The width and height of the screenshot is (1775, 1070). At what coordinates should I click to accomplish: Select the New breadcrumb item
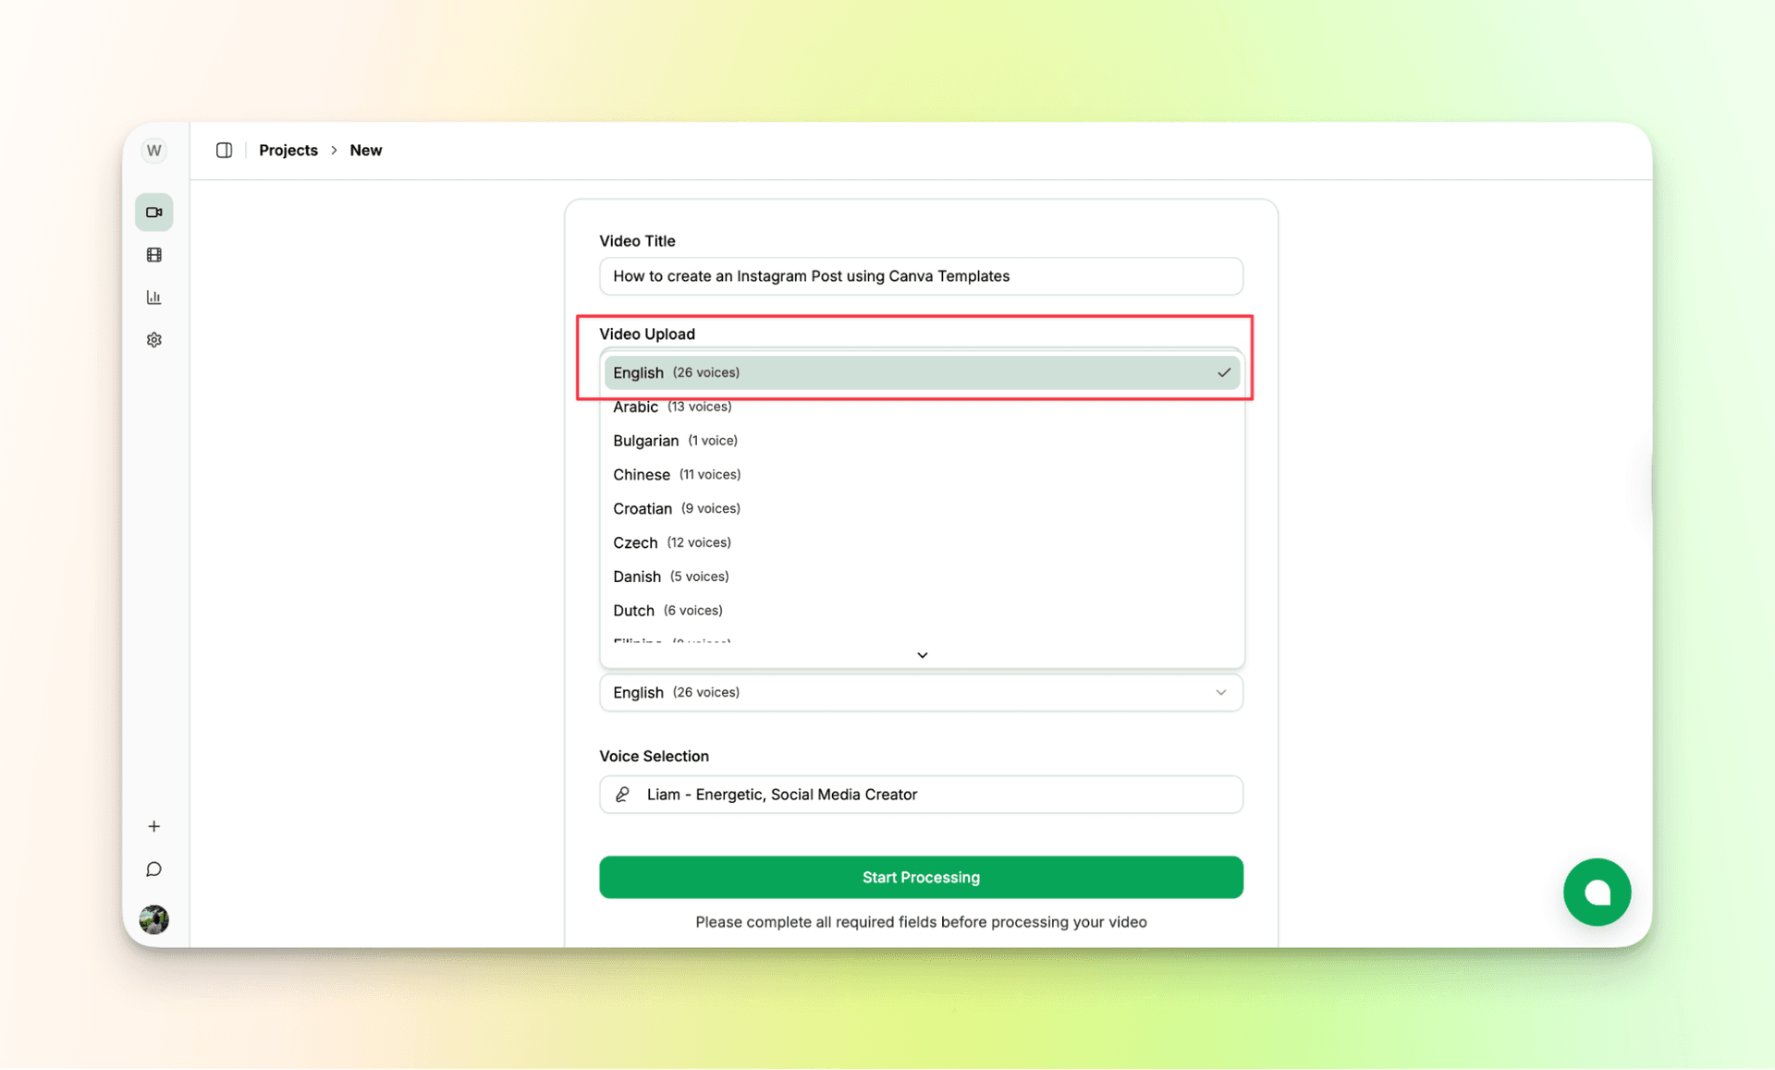click(x=366, y=150)
